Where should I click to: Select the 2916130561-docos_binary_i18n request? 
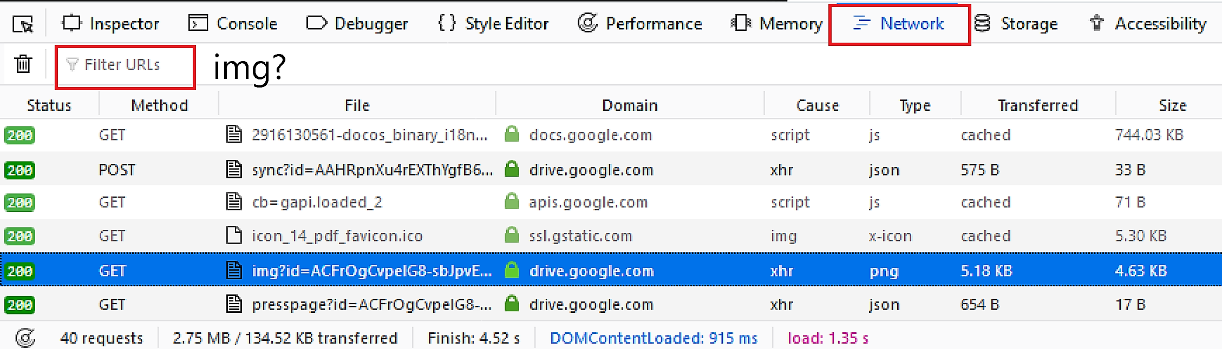pos(611,135)
